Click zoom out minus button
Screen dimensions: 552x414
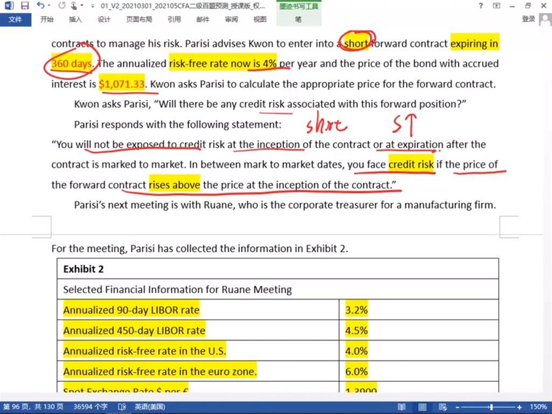click(x=457, y=408)
